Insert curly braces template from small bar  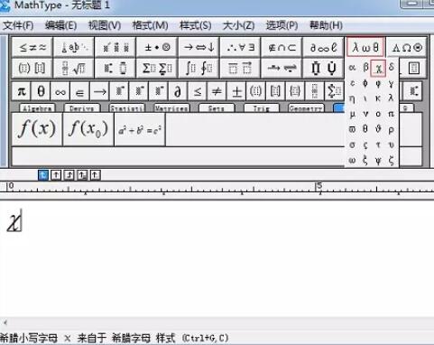pyautogui.click(x=295, y=91)
